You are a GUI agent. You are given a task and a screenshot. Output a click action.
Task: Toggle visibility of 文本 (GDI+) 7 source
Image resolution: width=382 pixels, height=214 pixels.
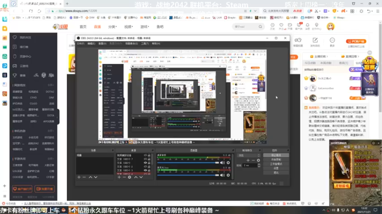pos(146,159)
